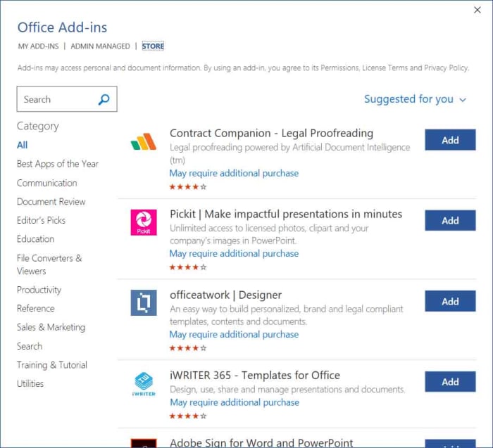Click the star rating under Pickit
The width and height of the screenshot is (493, 448).
click(188, 267)
